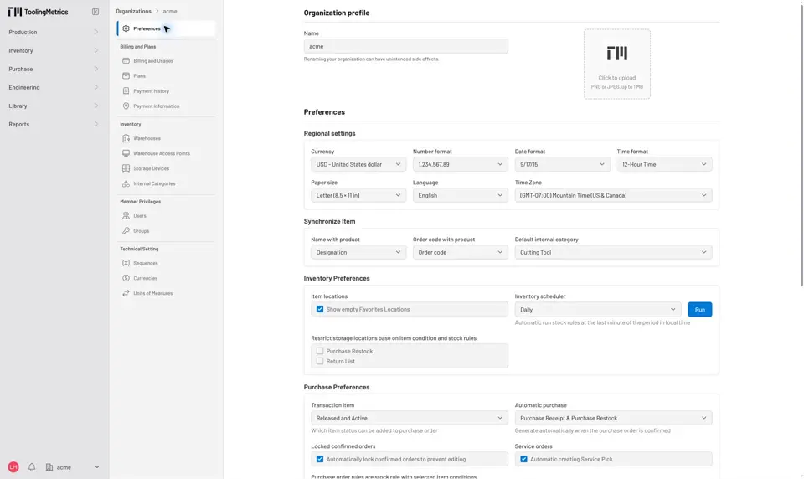Open the Language dropdown
804x479 pixels.
[460, 195]
